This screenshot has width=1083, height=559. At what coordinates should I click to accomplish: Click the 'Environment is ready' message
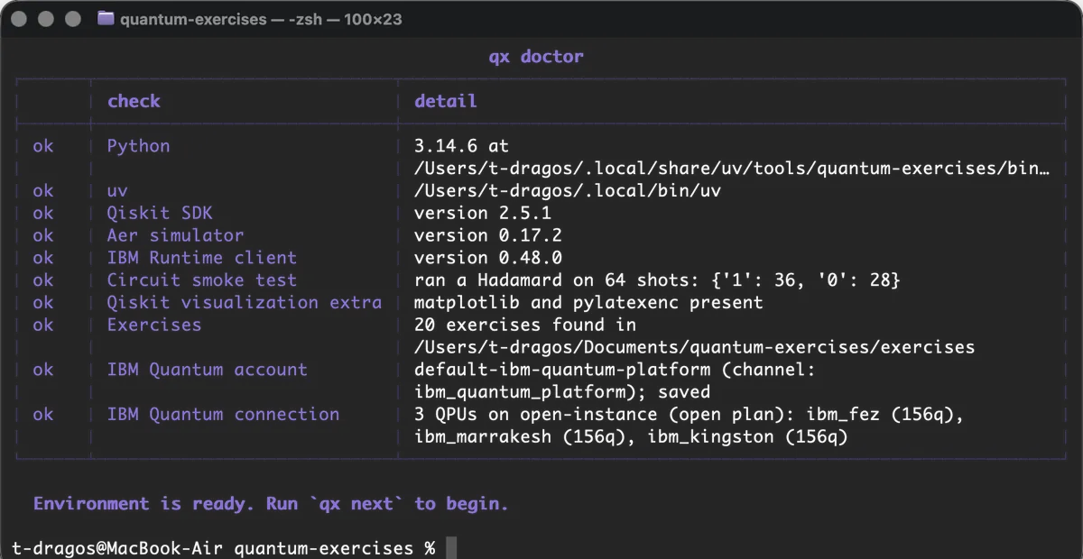click(x=271, y=503)
